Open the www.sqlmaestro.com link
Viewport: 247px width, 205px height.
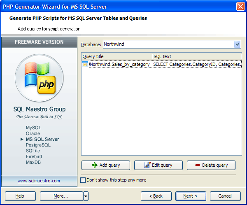coord(39,181)
